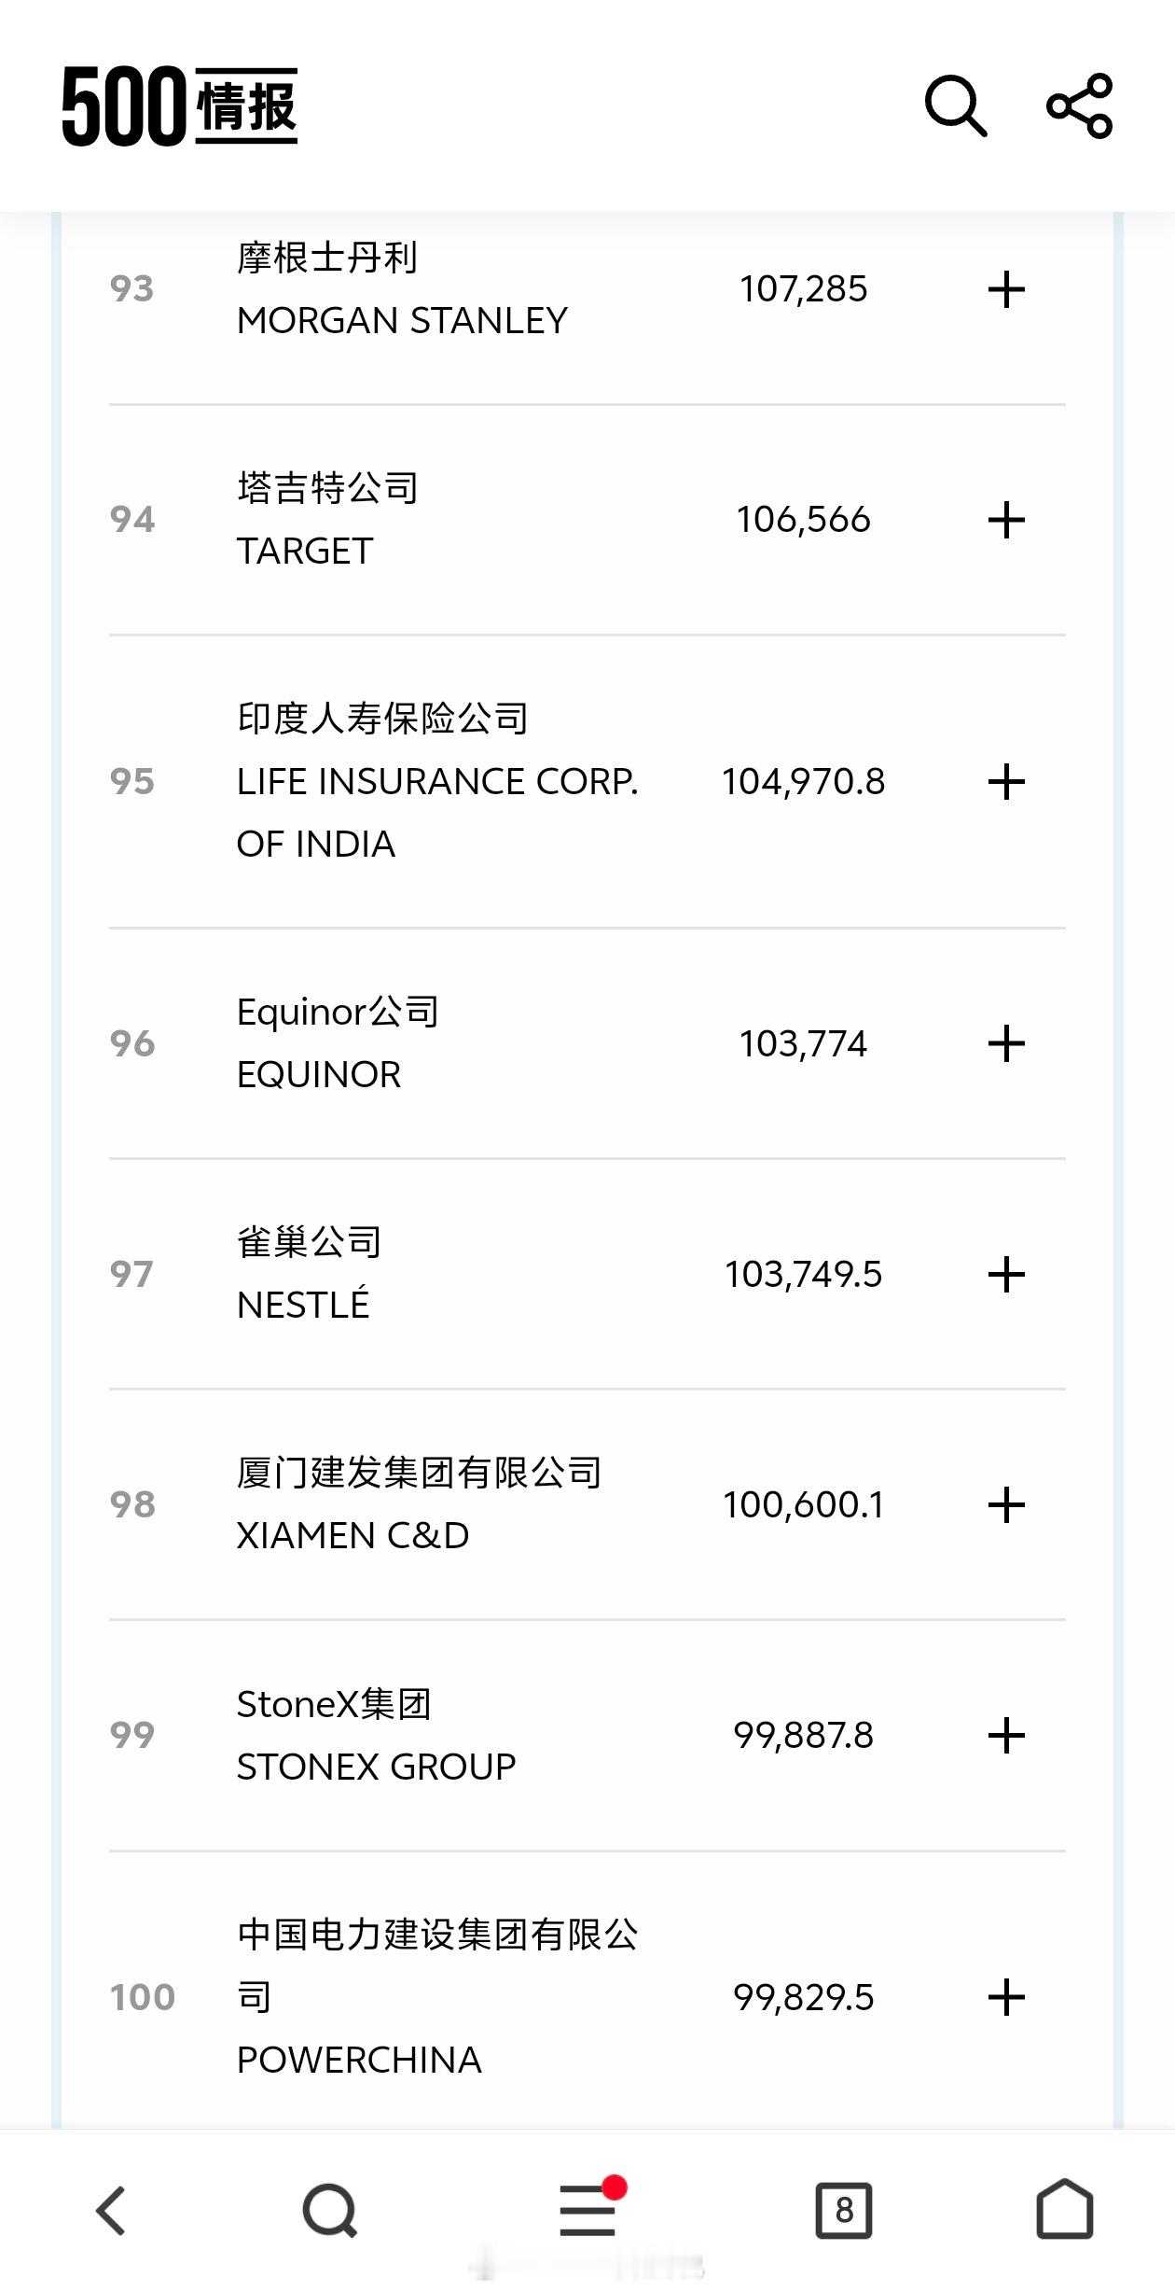Go back using bottom back arrow

tap(111, 2210)
